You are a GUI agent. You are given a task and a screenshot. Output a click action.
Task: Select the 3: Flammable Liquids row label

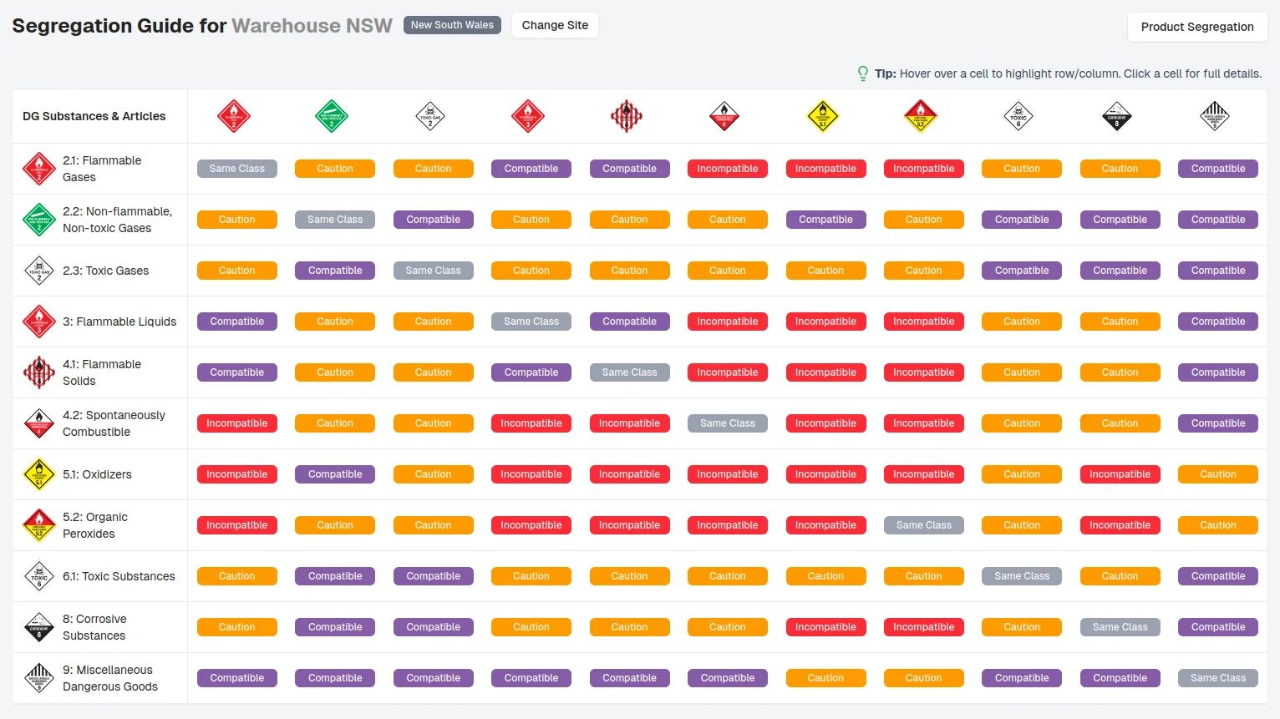pyautogui.click(x=119, y=322)
